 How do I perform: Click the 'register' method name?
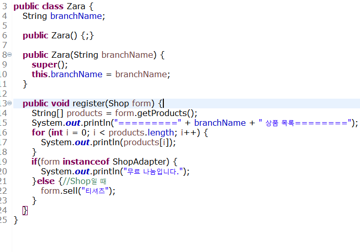(89, 104)
